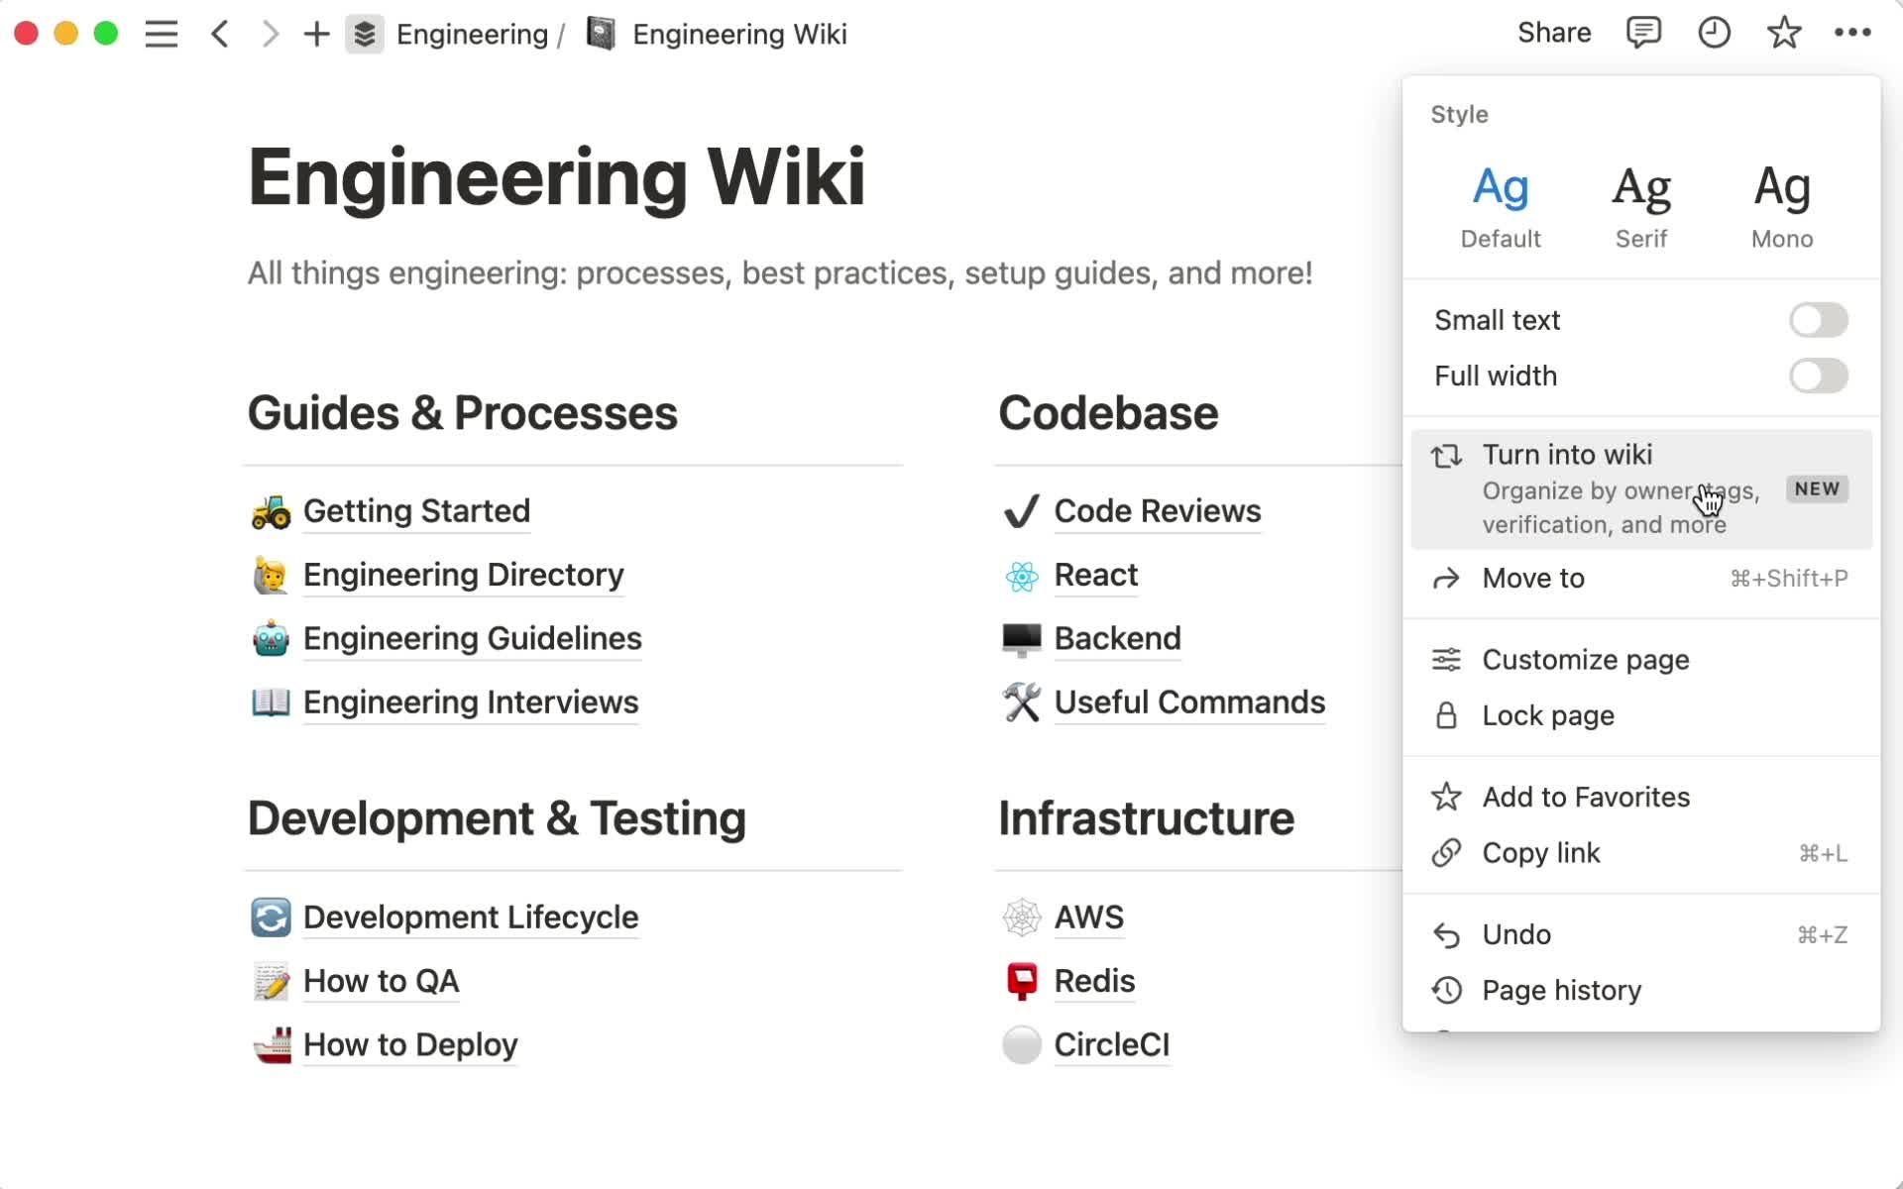Click the Share button
The image size is (1903, 1189).
[x=1554, y=33]
